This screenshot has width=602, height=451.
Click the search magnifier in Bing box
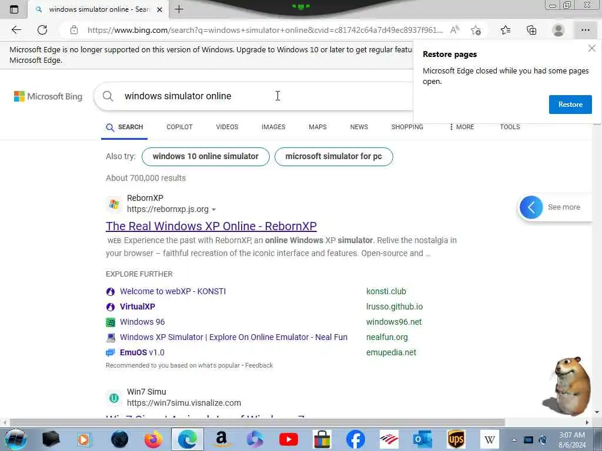point(108,96)
